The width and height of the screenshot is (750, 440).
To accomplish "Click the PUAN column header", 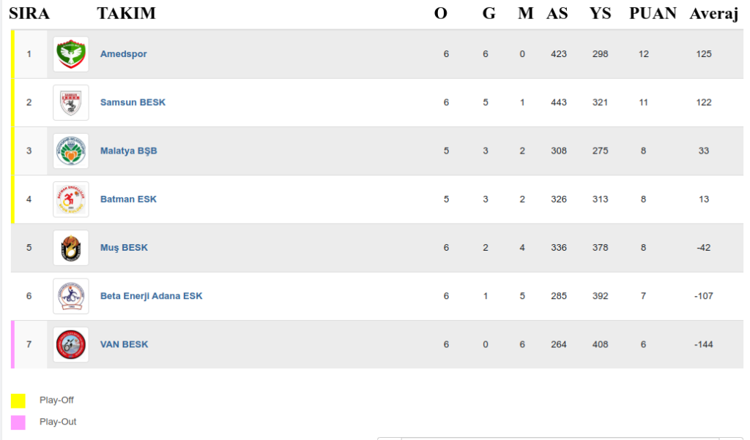I will click(x=653, y=13).
